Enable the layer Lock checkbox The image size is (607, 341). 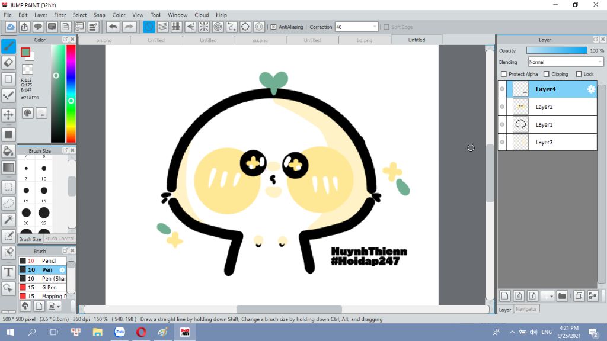click(579, 74)
